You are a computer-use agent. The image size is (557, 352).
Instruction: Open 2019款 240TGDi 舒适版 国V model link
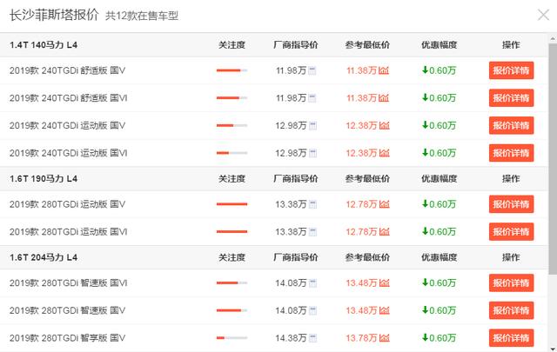[68, 70]
